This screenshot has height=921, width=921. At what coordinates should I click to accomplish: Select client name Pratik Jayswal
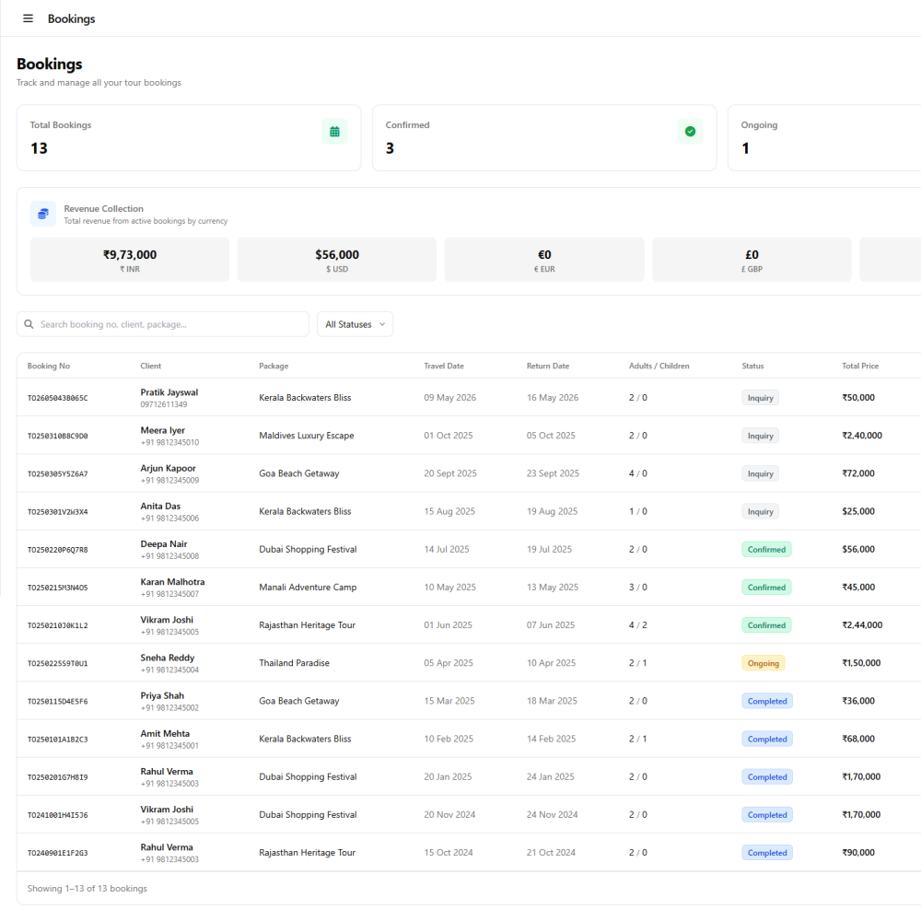click(169, 392)
